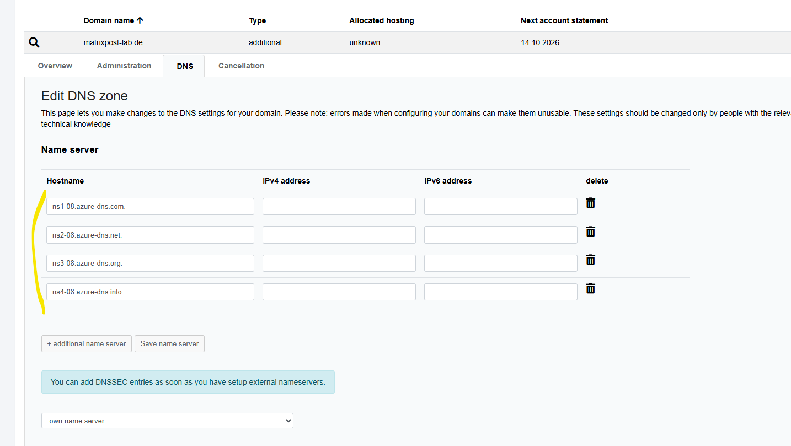Click the matrixpost-lab.de domain row
The image size is (791, 446).
tap(113, 42)
